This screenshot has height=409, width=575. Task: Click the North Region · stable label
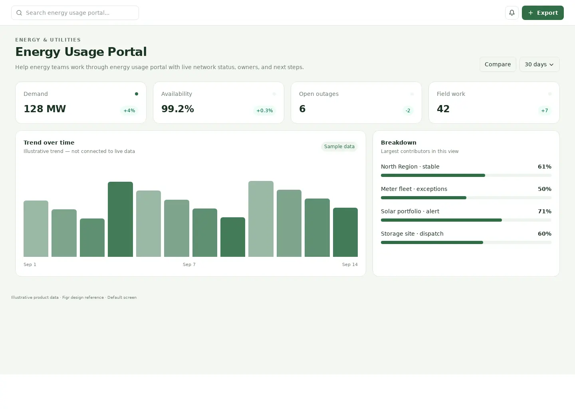pyautogui.click(x=410, y=167)
